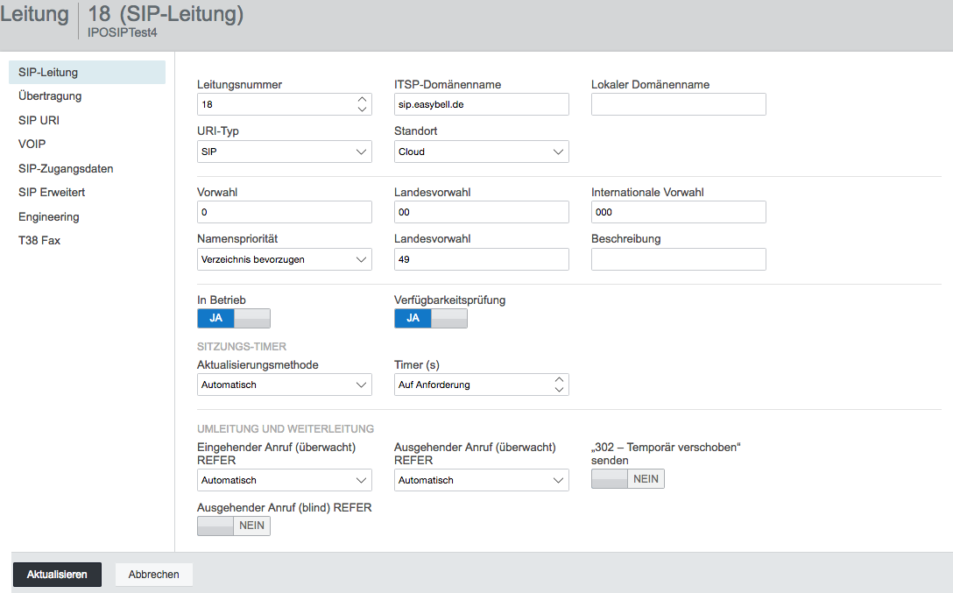Open the Eingehender Anruf (überwacht) REFER dropdown

(x=285, y=480)
